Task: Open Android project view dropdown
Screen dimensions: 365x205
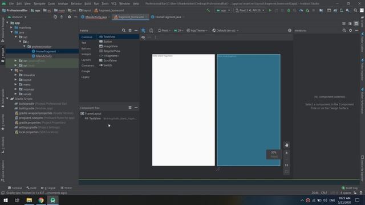Action: point(17,17)
